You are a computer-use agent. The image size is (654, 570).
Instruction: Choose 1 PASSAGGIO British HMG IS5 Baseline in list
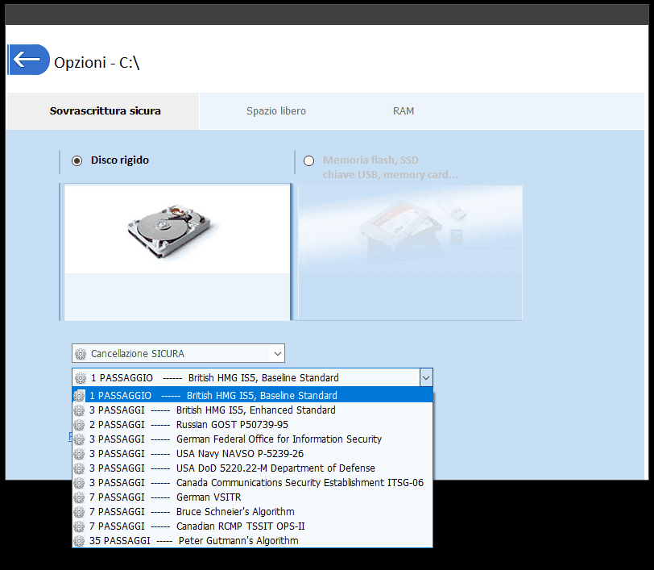coord(252,395)
